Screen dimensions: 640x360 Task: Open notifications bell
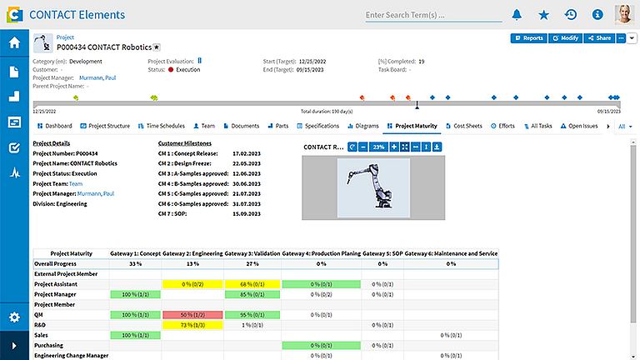coord(517,15)
